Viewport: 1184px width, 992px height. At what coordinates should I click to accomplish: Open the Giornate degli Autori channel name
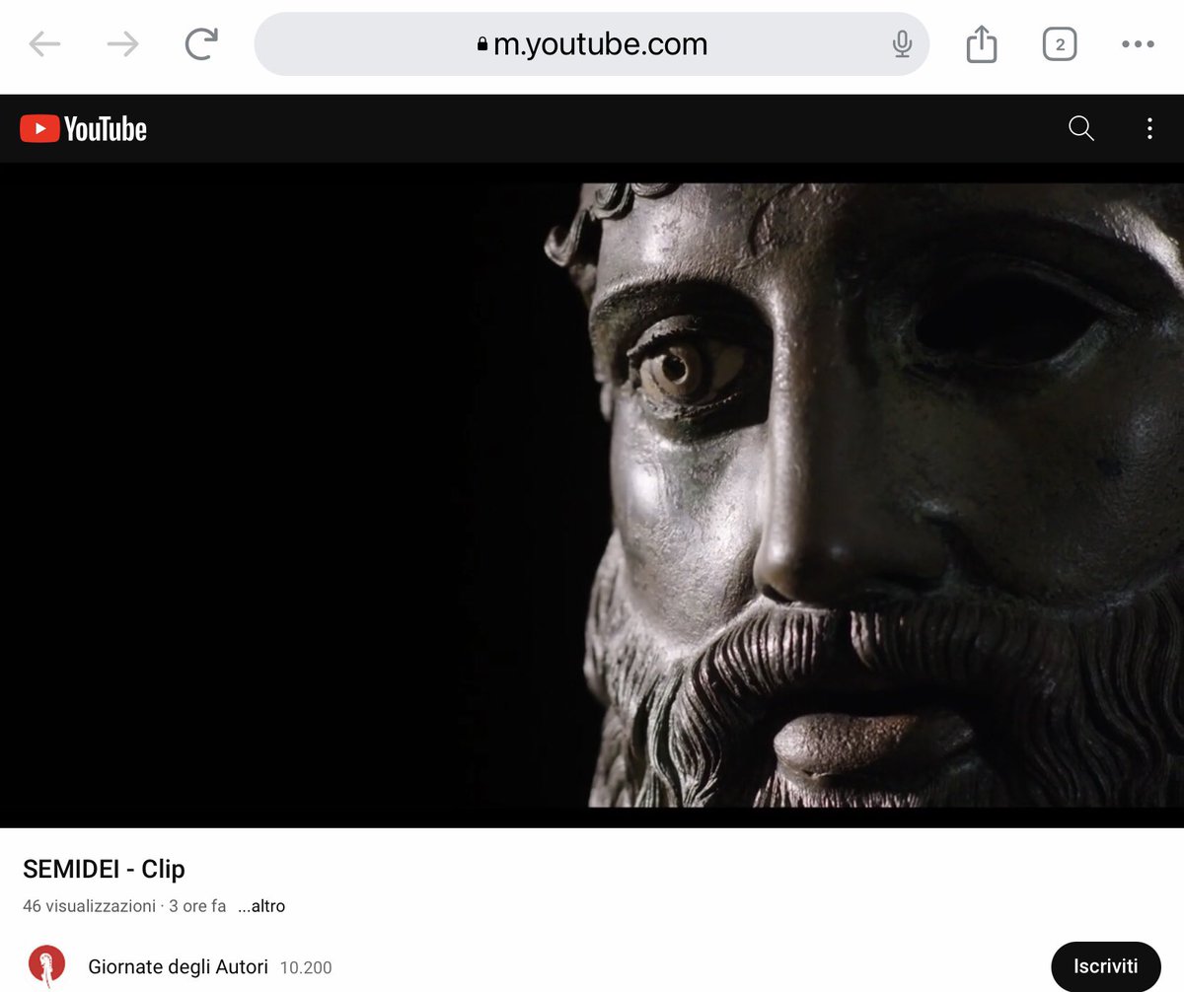tap(178, 967)
